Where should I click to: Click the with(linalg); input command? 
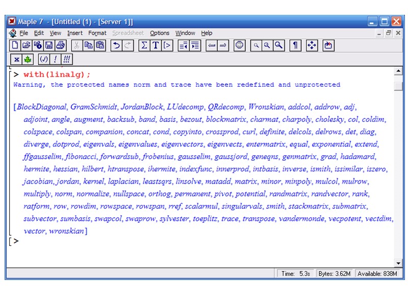[x=57, y=74]
